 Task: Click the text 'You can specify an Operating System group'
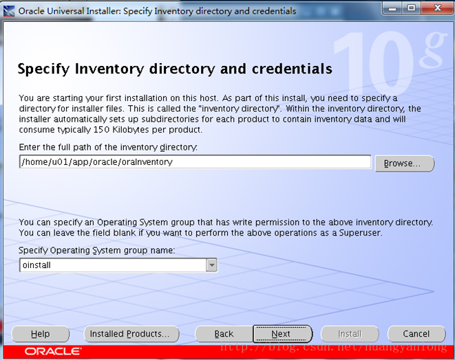point(226,222)
